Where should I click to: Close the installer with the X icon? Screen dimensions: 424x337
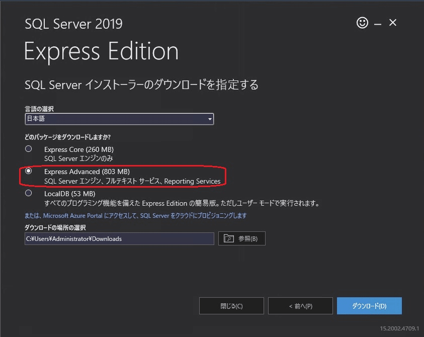point(393,23)
